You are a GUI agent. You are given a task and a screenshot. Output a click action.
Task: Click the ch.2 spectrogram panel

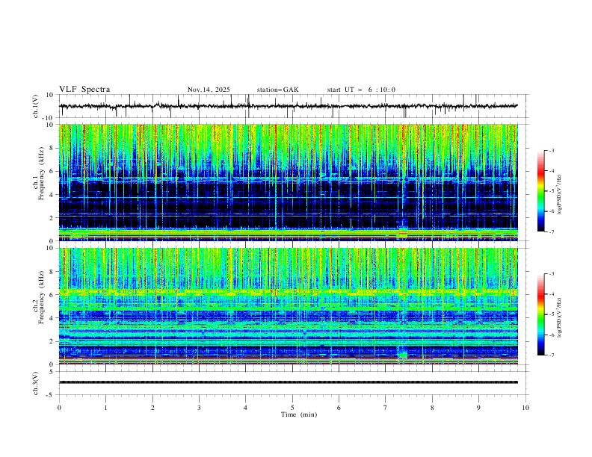coord(289,306)
